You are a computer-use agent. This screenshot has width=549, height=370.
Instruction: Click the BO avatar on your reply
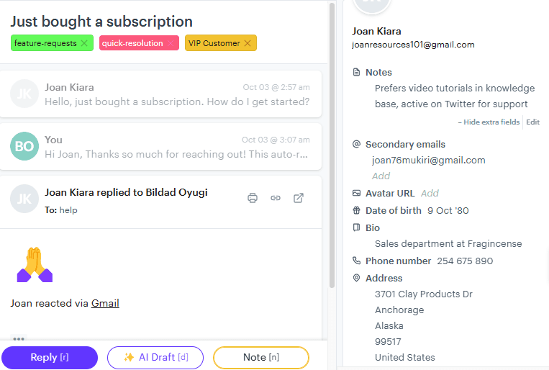click(24, 146)
